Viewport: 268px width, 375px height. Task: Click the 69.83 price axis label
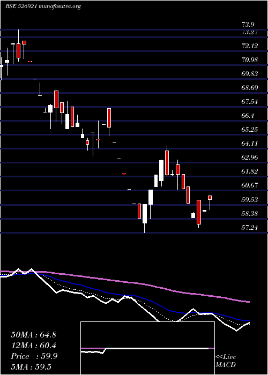pyautogui.click(x=250, y=74)
